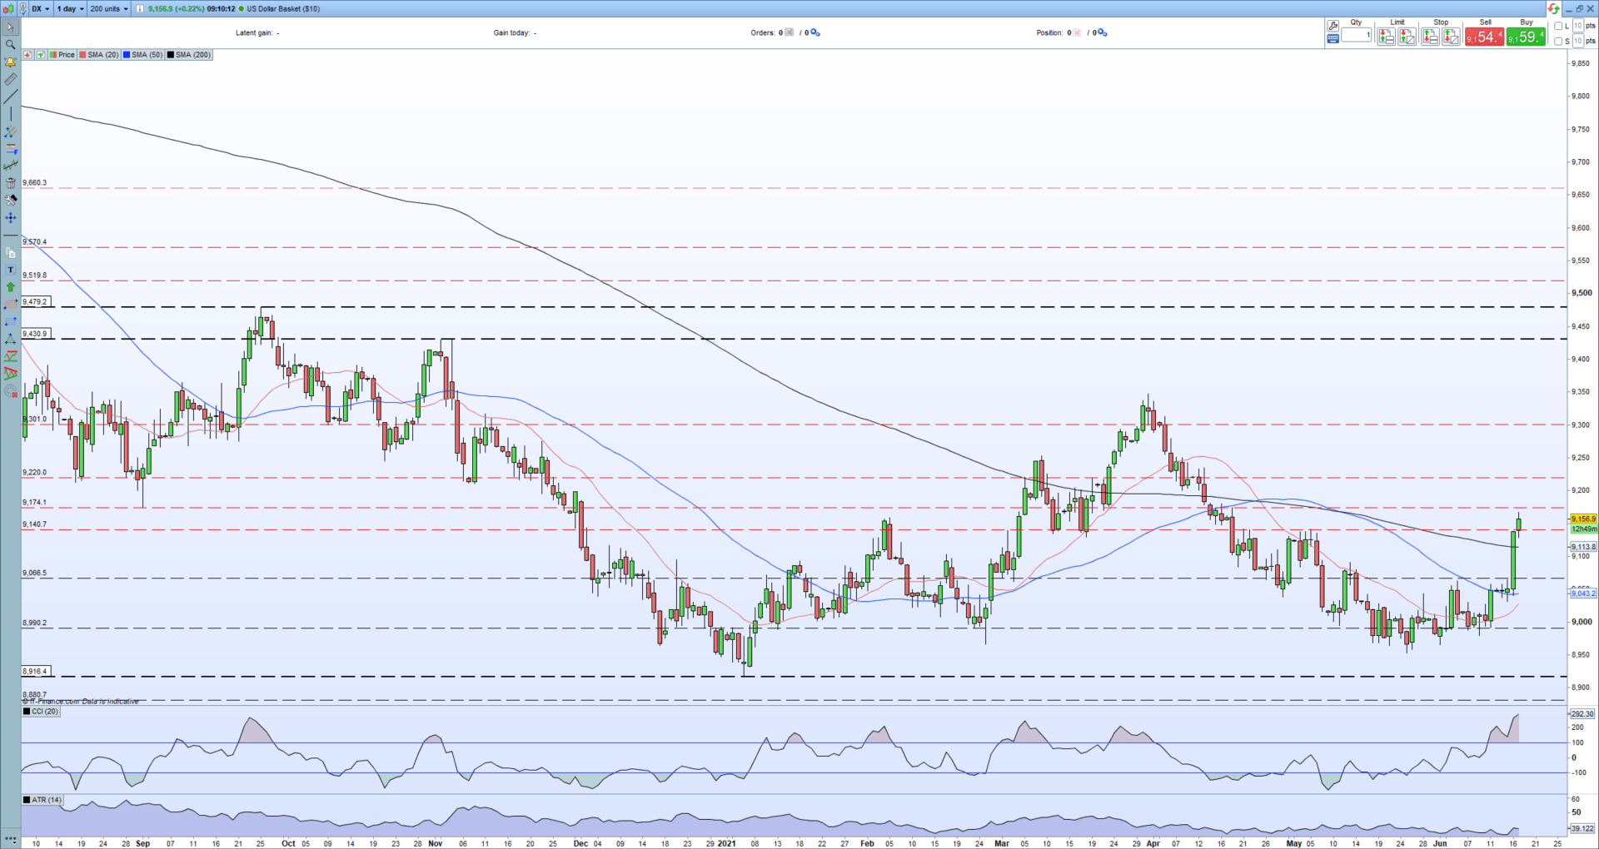The image size is (1599, 849).
Task: Select the cursor pointer tool
Action: click(x=10, y=27)
